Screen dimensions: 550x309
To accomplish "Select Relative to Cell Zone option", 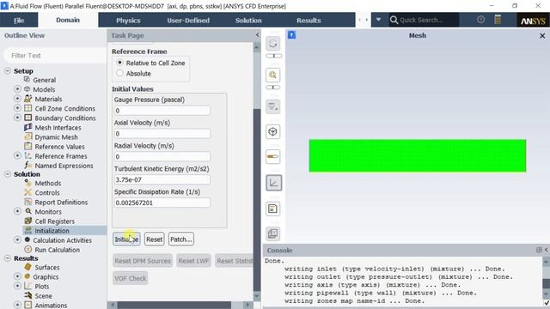I will [x=120, y=63].
